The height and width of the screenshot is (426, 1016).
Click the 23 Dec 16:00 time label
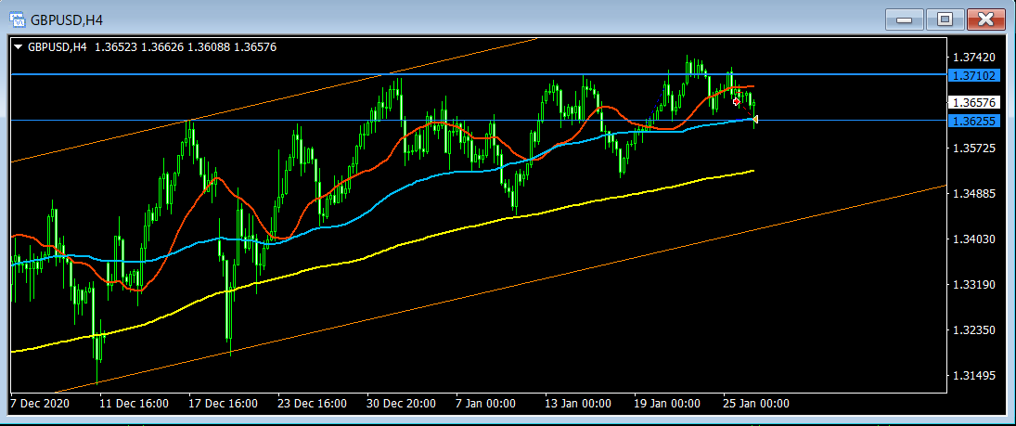(313, 404)
